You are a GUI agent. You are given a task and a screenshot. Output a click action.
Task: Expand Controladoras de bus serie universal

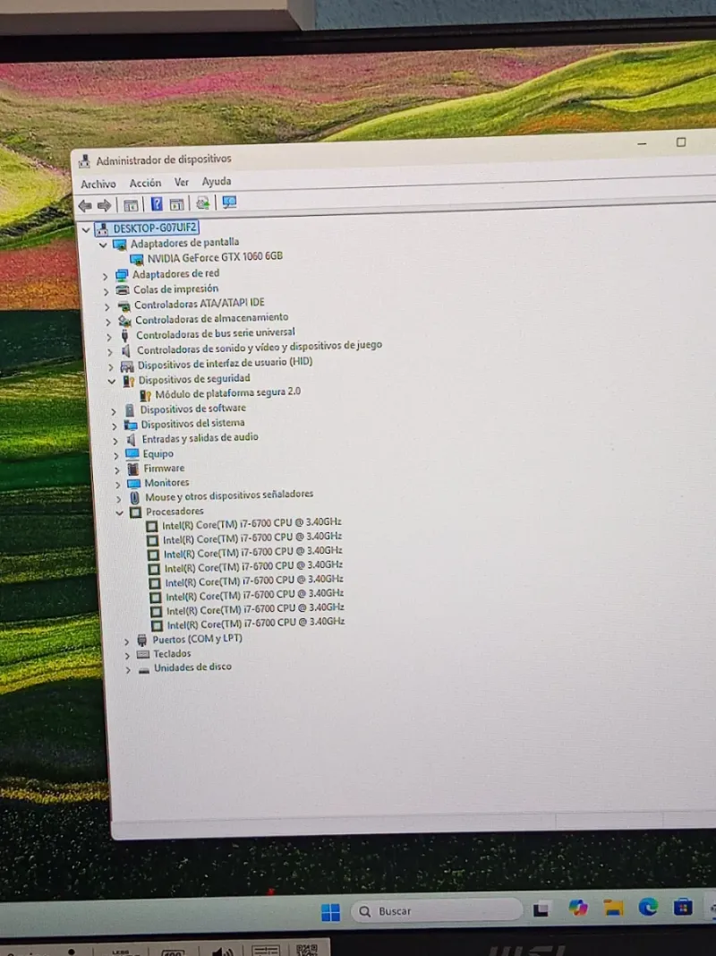pyautogui.click(x=109, y=337)
